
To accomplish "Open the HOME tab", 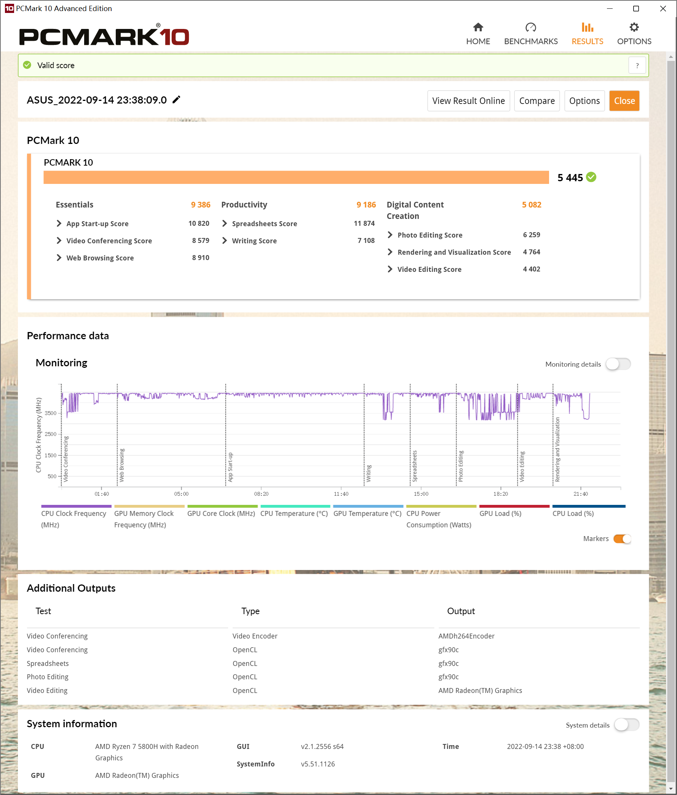I will (478, 34).
